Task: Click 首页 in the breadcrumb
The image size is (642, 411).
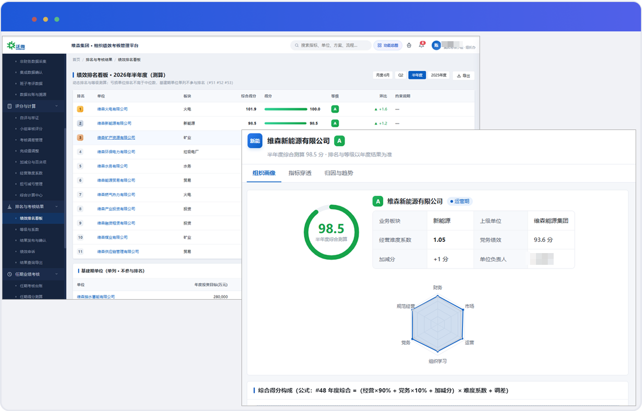Action: tap(76, 59)
